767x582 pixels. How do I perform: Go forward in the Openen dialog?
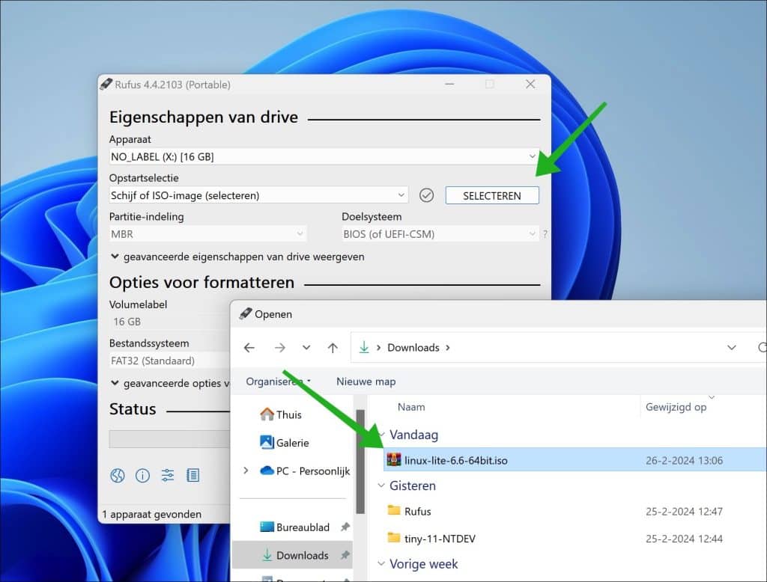[x=280, y=347]
